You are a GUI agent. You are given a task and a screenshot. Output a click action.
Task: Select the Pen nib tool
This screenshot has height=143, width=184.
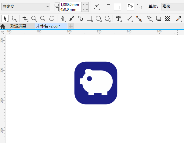point(63,19)
